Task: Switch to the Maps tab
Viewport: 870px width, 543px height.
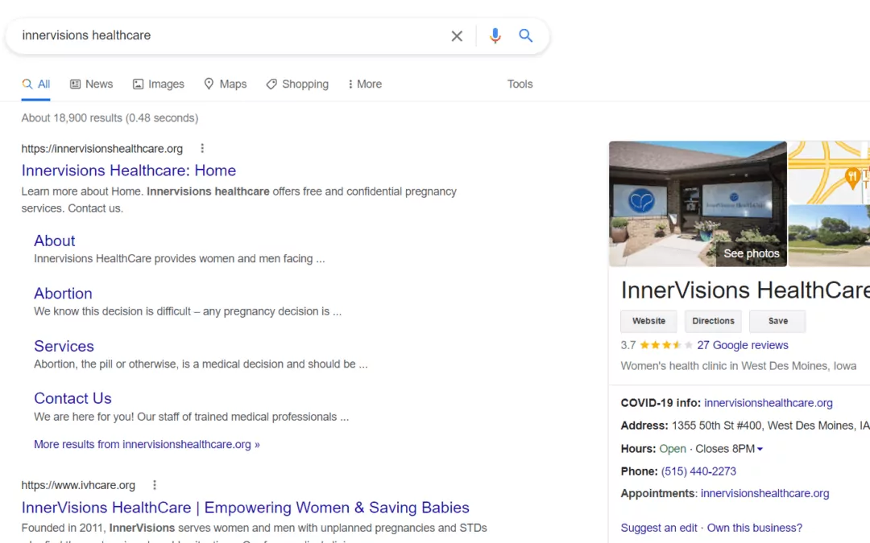Action: pyautogui.click(x=225, y=84)
